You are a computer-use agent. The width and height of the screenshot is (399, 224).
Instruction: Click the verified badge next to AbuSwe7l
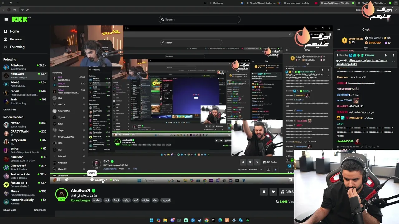[94, 191]
